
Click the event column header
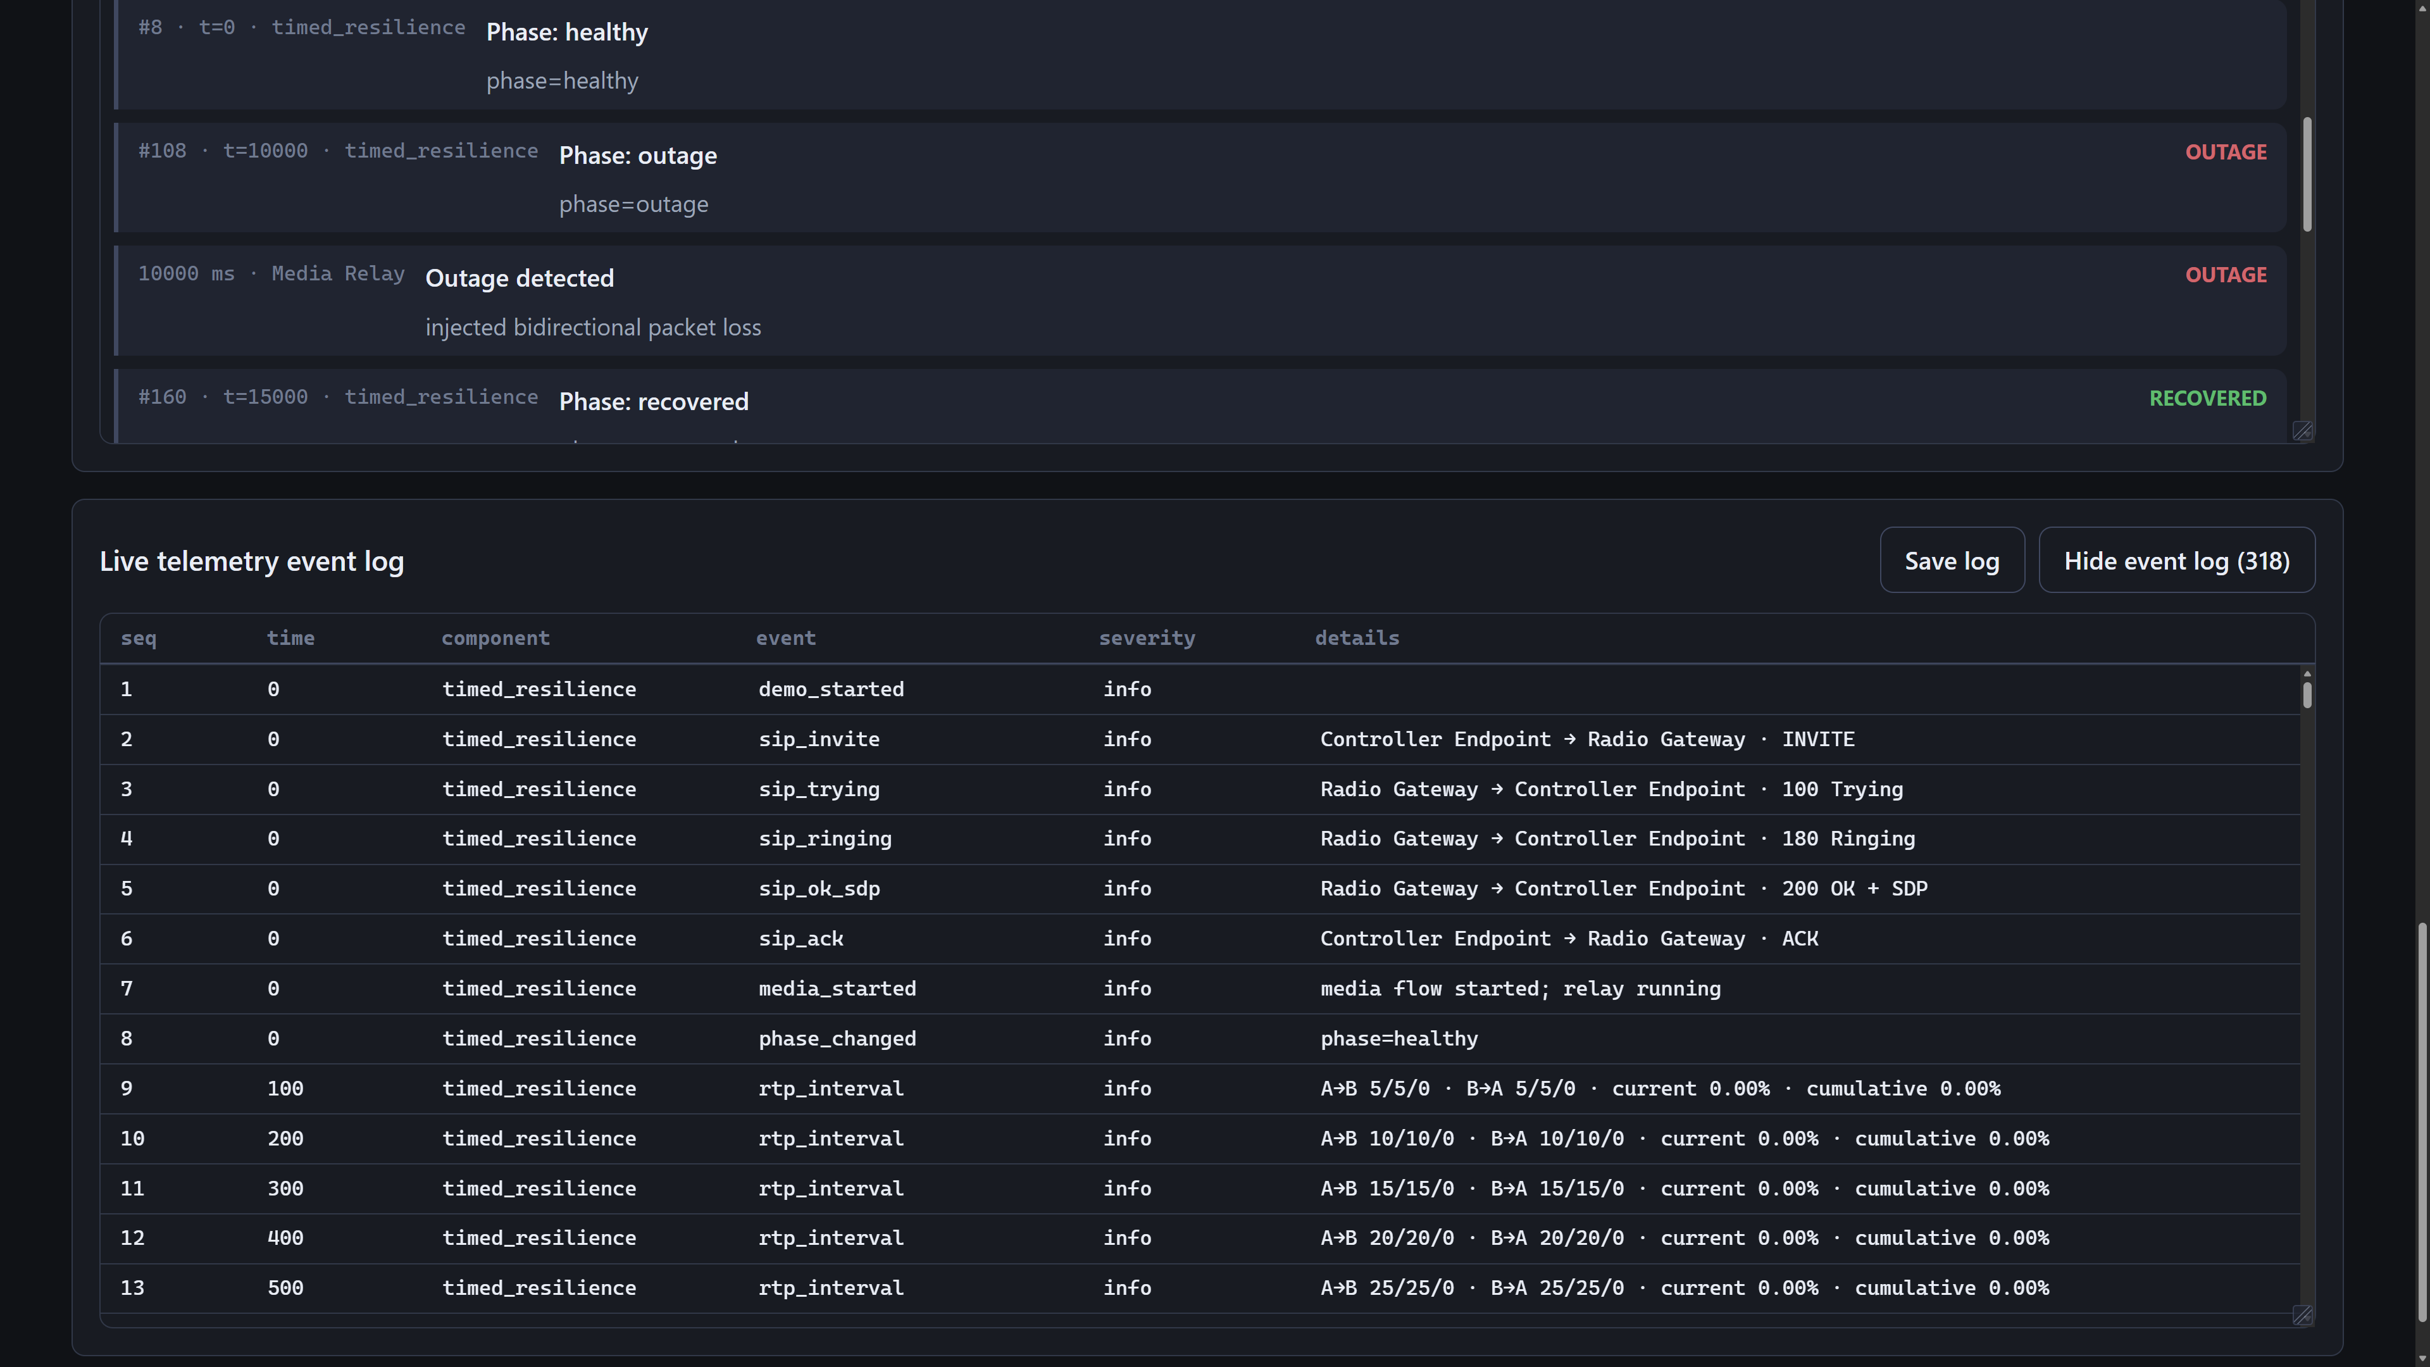point(786,639)
